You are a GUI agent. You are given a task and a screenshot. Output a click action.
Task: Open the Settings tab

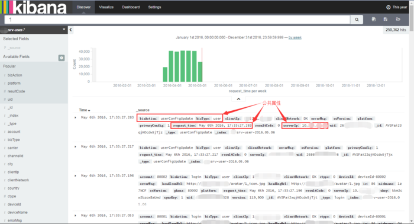(154, 7)
